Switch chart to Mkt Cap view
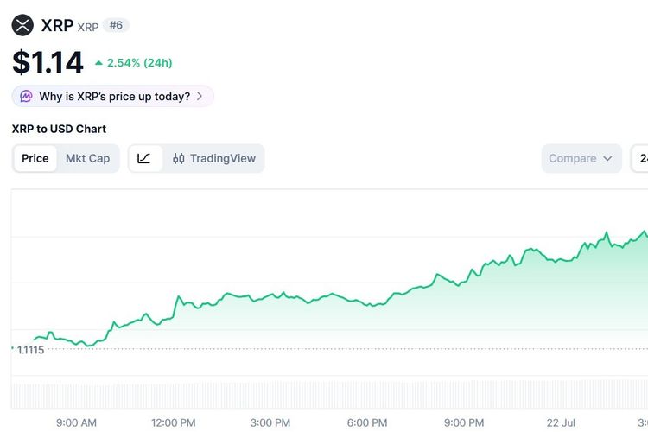648x432 pixels. (x=87, y=158)
